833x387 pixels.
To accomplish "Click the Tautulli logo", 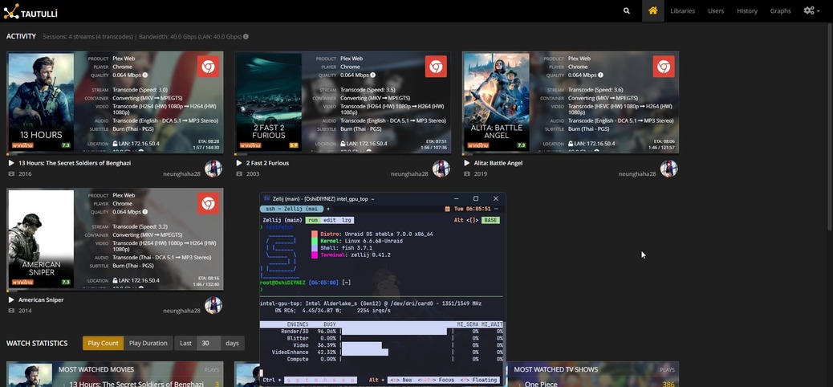I will (30, 11).
